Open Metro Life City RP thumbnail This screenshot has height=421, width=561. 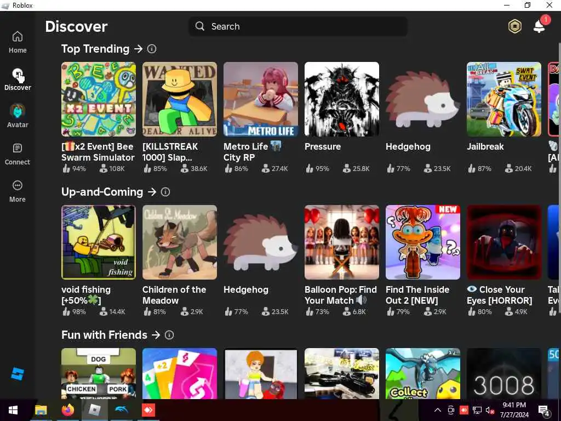point(260,99)
